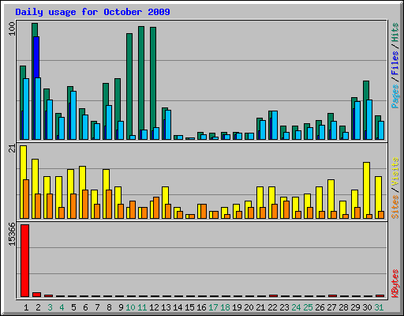Click the cyan Pages bar for day 5
The image size is (404, 316).
coord(73,115)
